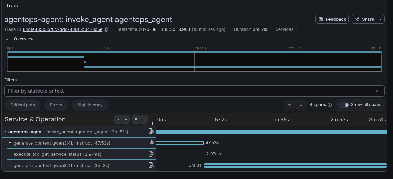
Task: Select generate_content qwen3:4b-instruct (47.53s) row
Action: tap(81, 143)
